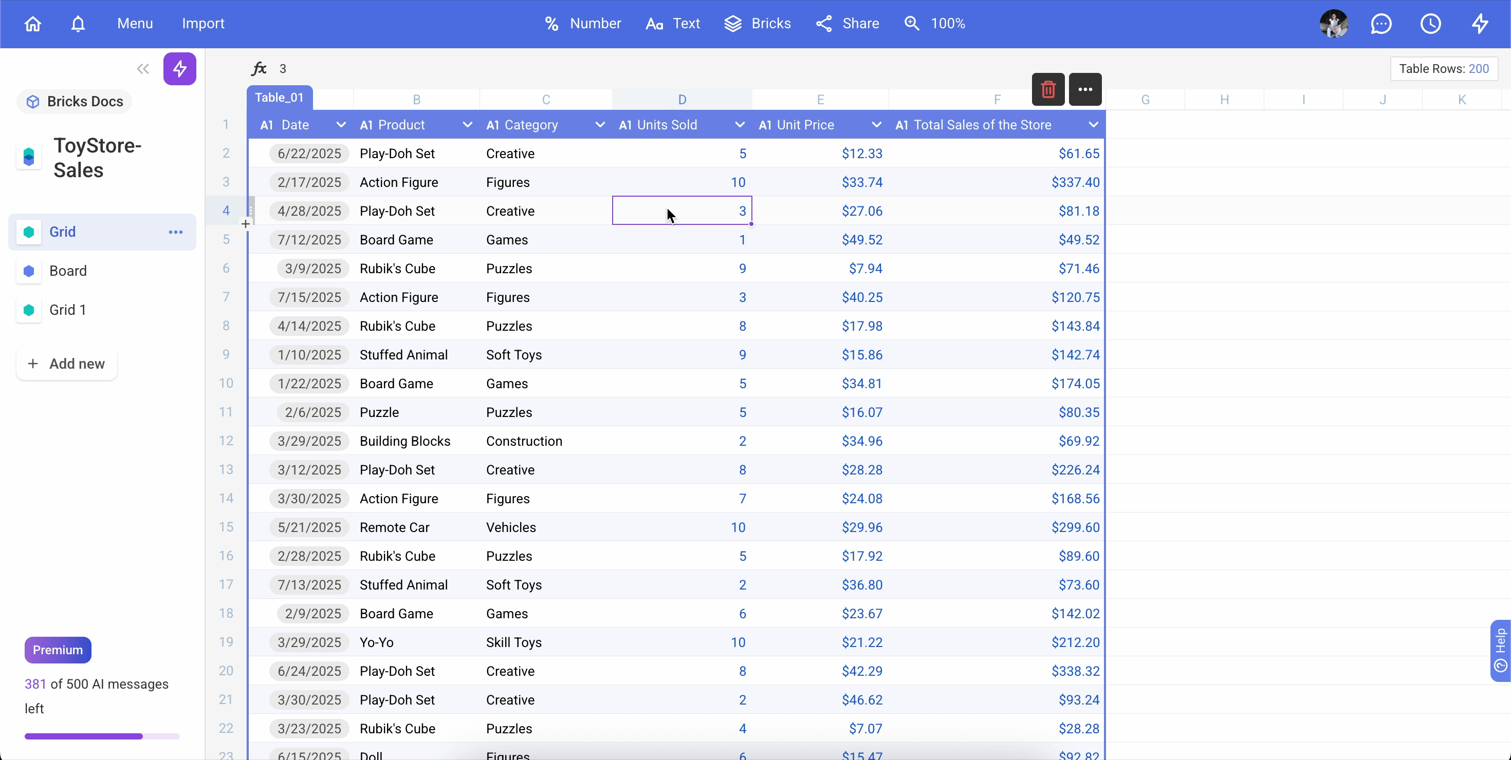Open Total Sales of the Store dropdown
The width and height of the screenshot is (1511, 760).
[x=1093, y=125]
